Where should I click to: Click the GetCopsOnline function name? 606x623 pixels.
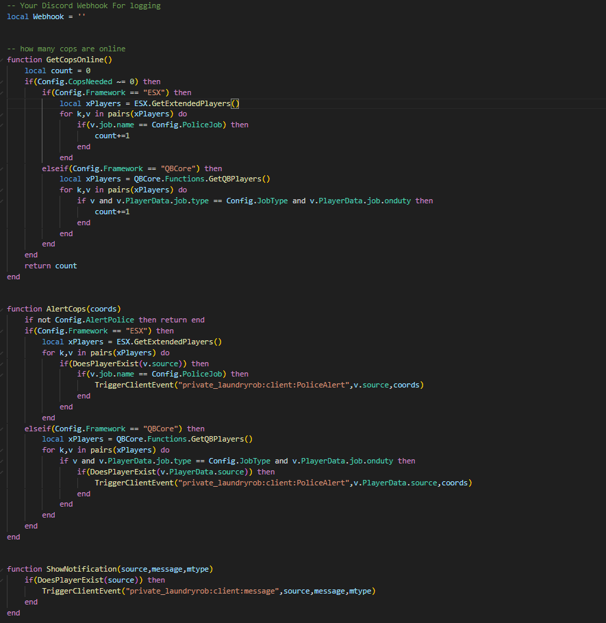click(x=75, y=60)
